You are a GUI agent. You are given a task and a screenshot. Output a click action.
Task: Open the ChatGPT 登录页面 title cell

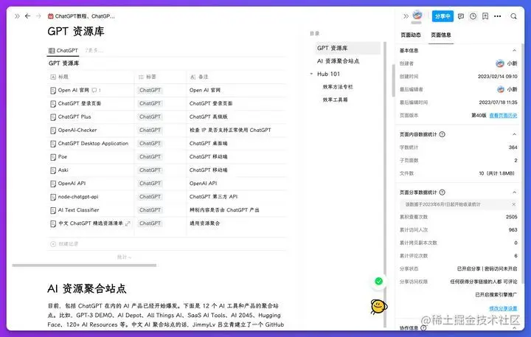click(x=80, y=103)
